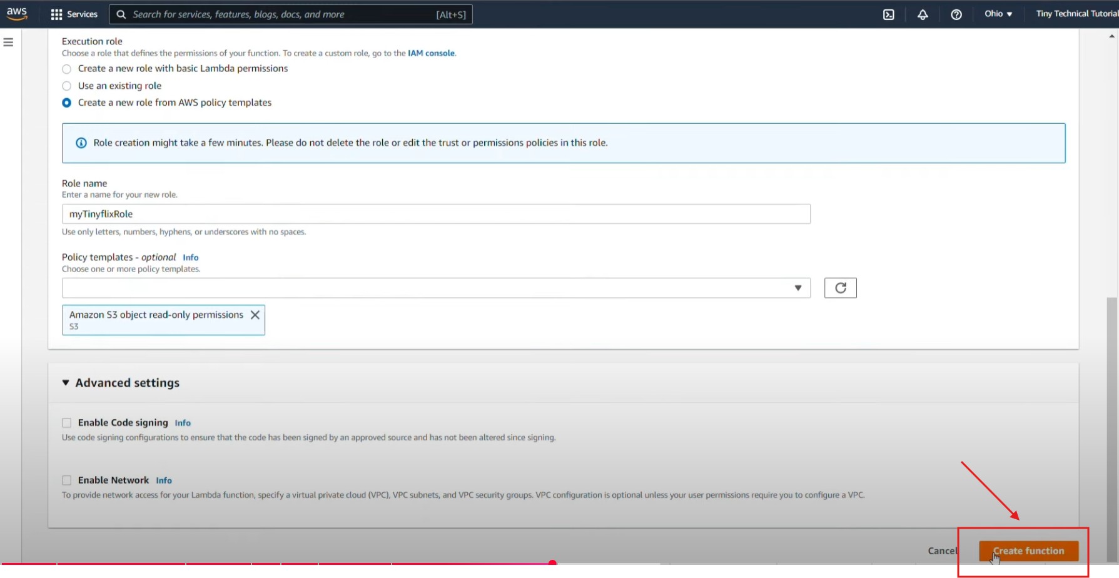Viewport: 1119px width, 578px height.
Task: Open the Services grid menu
Action: [x=74, y=14]
